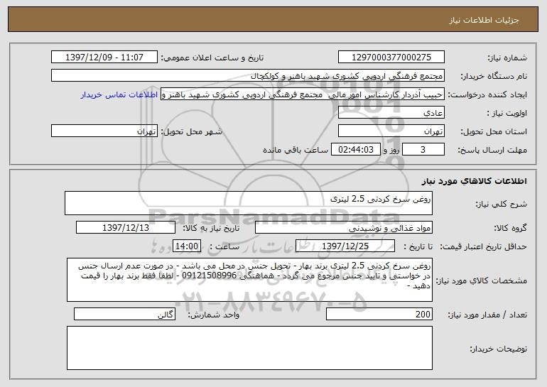Click the label شرح کلی نیاز
Image resolution: width=547 pixels, height=387 pixels.
502,204
